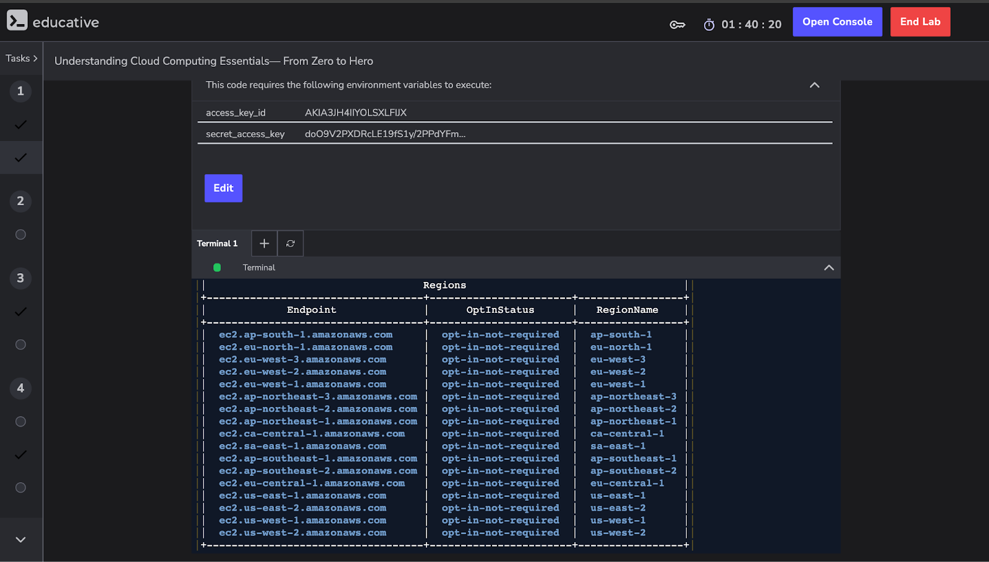This screenshot has height=562, width=989.
Task: Open task section number 3
Action: tap(20, 278)
